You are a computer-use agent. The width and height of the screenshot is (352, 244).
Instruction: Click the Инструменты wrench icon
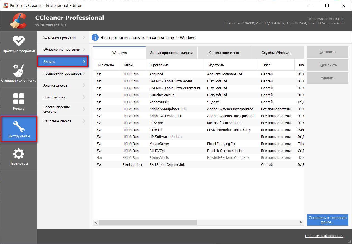[19, 126]
